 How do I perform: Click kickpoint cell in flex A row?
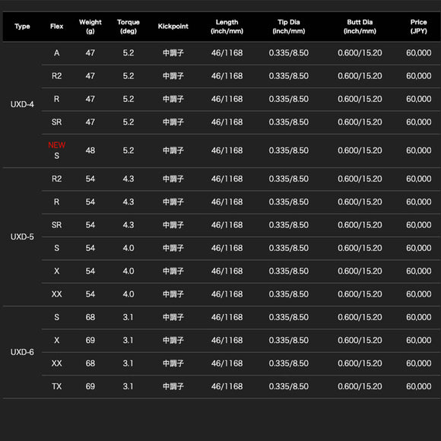173,53
